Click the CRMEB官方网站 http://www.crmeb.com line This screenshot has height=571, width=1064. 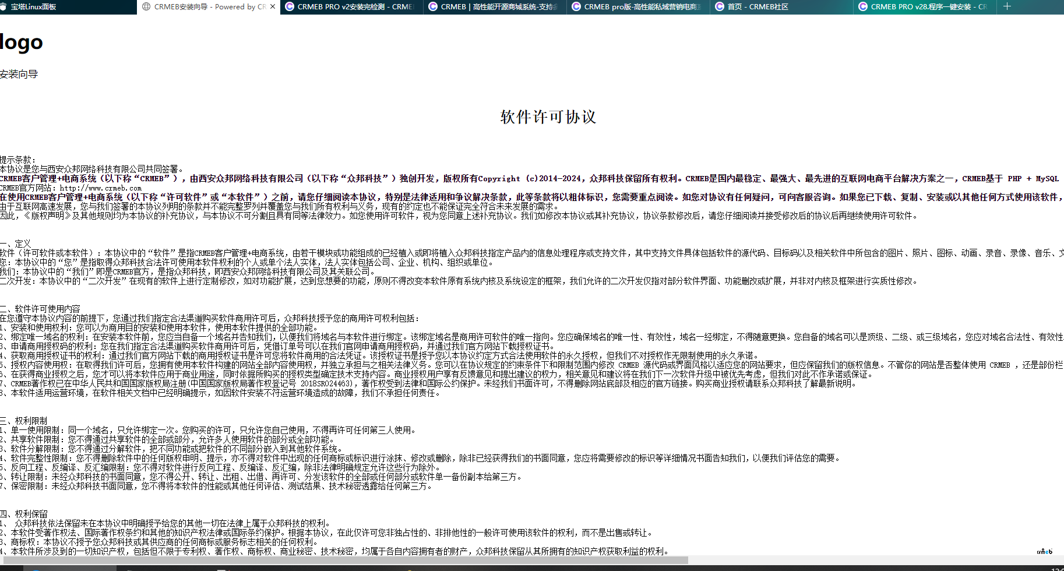(71, 188)
